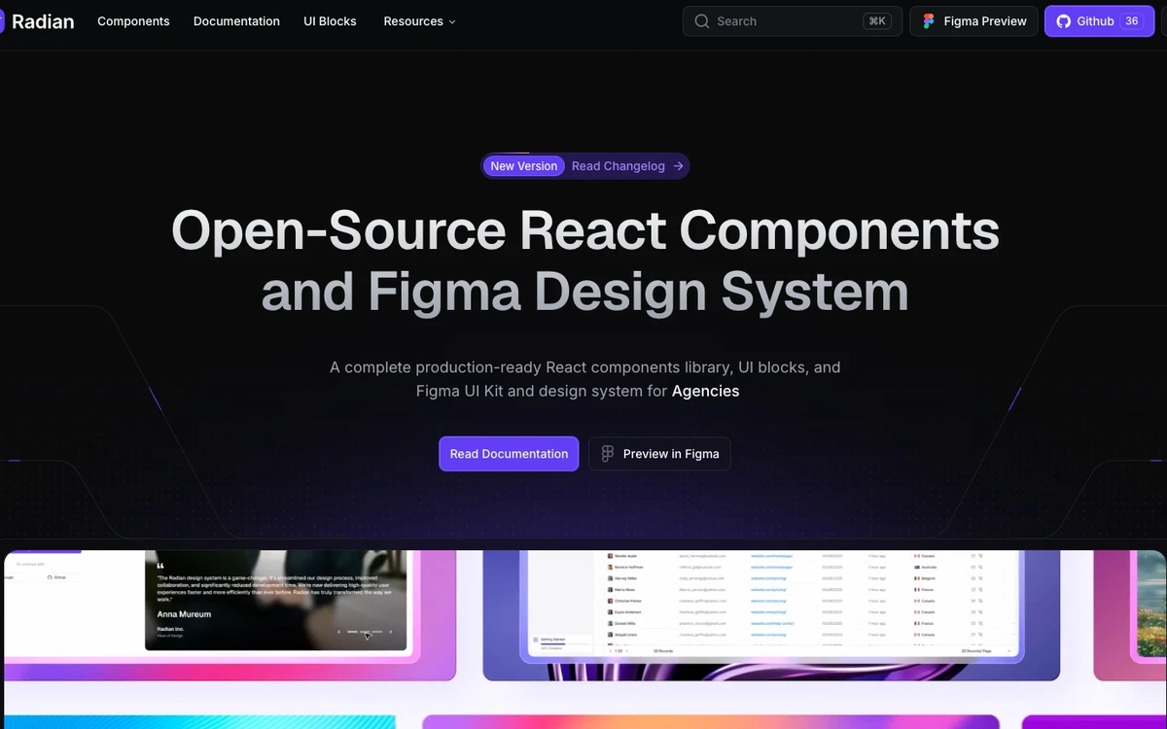Click the highlighted word Agencies
Screen dimensions: 1167x729
point(705,391)
